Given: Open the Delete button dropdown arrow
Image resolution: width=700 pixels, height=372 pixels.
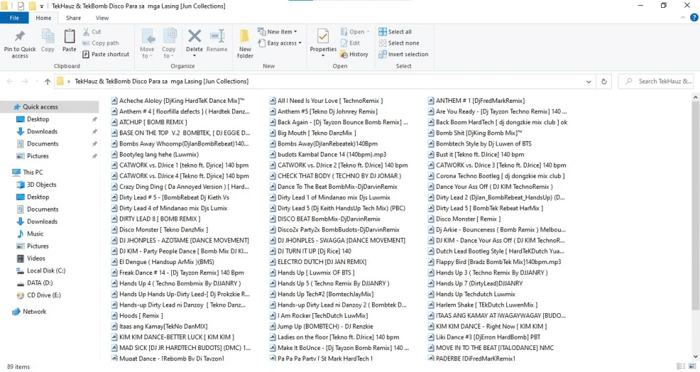Looking at the screenshot, I should point(194,56).
